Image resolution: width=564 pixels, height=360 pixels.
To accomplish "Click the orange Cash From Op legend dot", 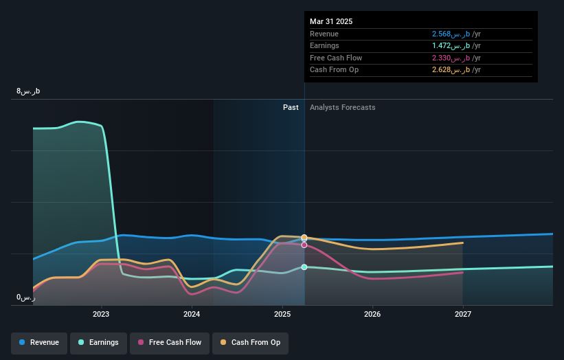I will [223, 342].
